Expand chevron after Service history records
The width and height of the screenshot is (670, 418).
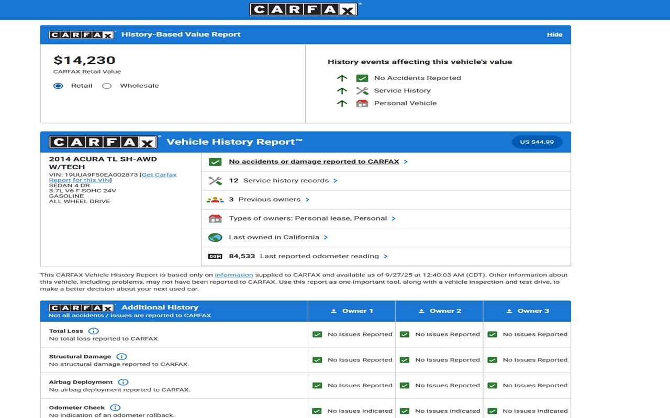[336, 181]
